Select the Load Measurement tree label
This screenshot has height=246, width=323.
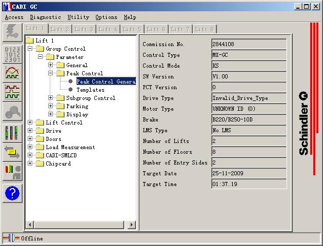tap(70, 147)
